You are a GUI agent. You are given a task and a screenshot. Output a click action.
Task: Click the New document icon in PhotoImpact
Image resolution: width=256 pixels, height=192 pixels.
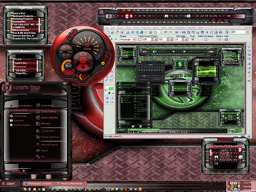(x=108, y=32)
